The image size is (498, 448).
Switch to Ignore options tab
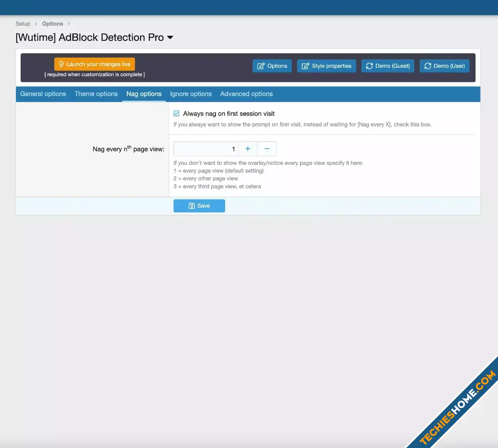(x=191, y=94)
